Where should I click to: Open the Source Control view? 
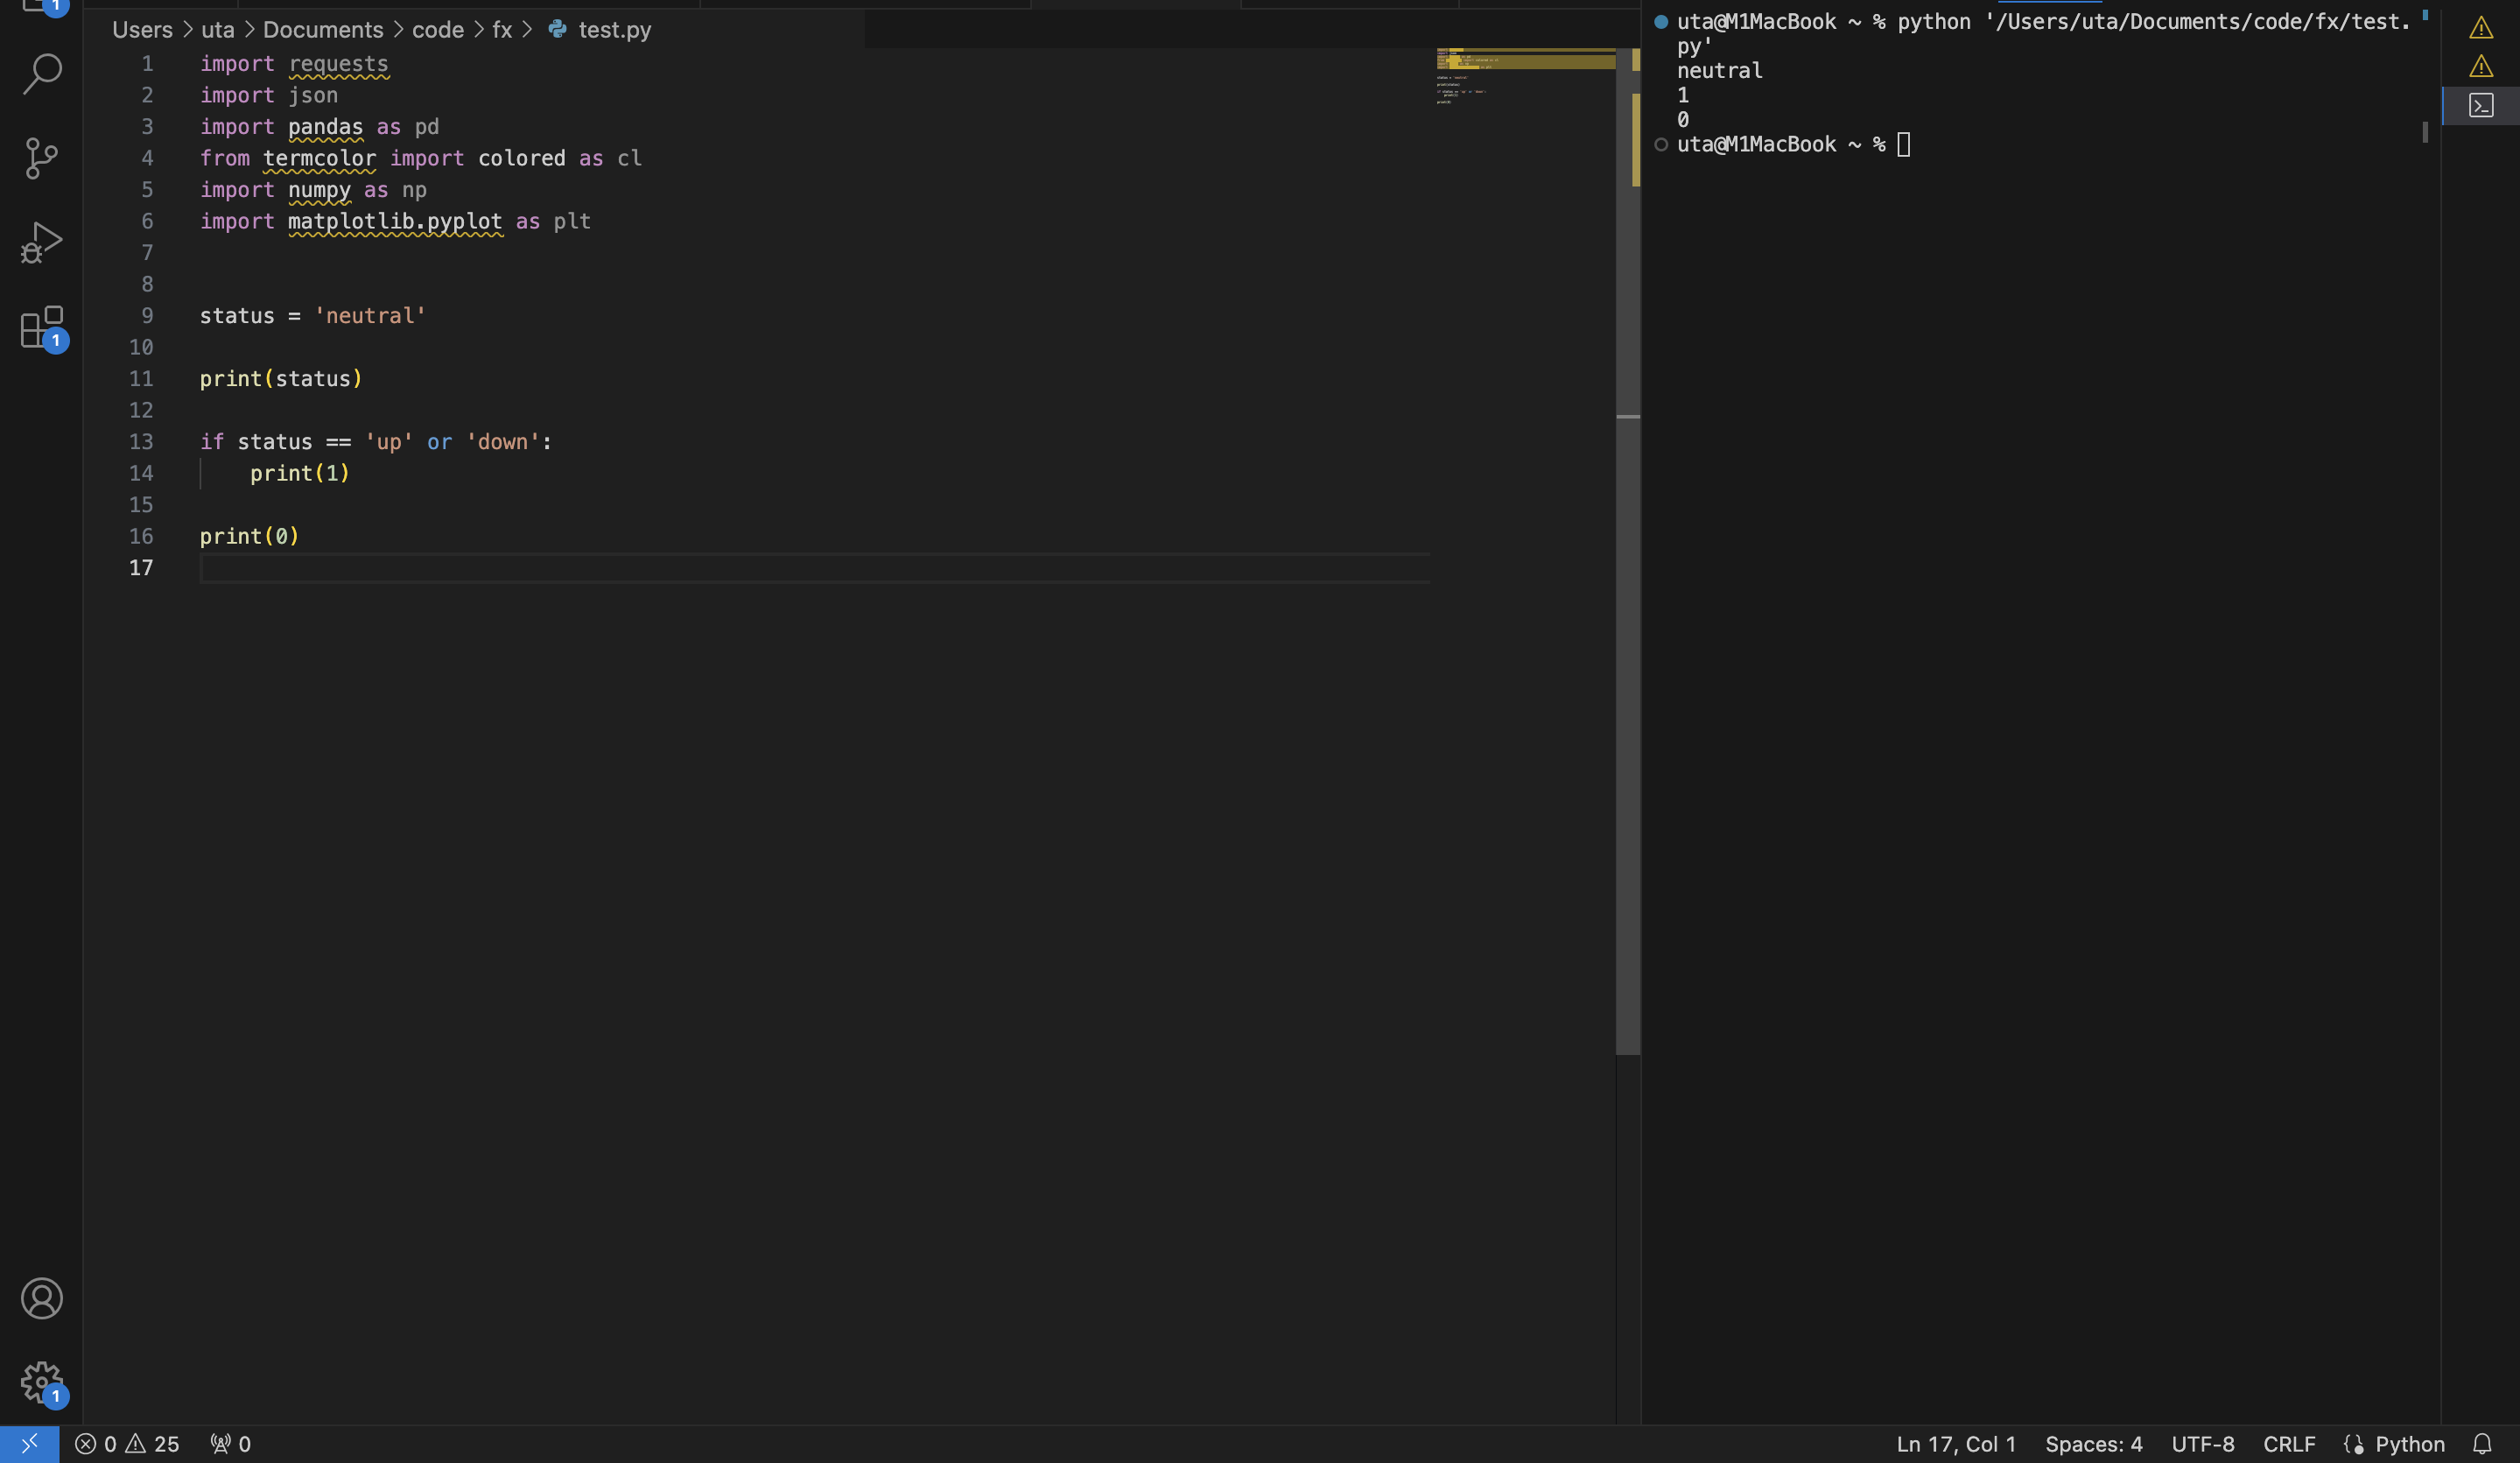point(41,158)
